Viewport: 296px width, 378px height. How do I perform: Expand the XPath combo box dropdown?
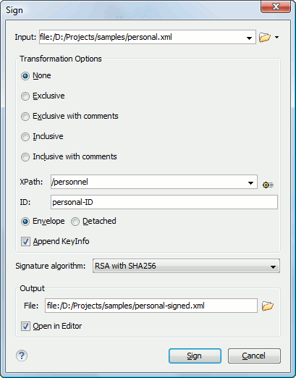[x=250, y=183]
